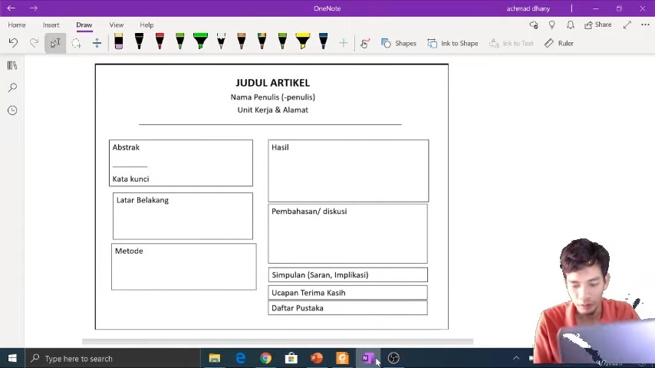Open PowerPoint from taskbar
This screenshot has height=368, width=655.
pyautogui.click(x=317, y=358)
